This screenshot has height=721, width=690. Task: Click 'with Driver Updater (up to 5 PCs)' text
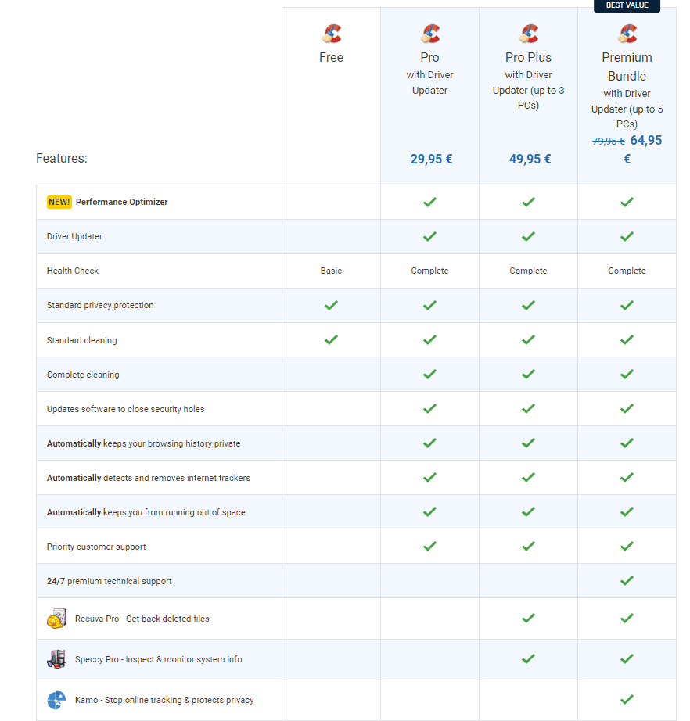point(627,109)
